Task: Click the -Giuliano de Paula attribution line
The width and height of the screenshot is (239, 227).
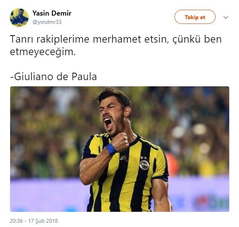Action: click(53, 77)
